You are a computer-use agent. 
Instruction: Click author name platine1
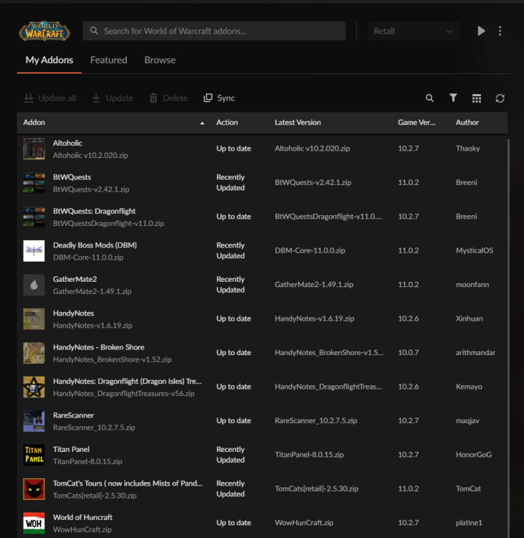click(468, 523)
